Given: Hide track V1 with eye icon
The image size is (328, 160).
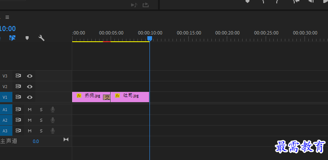Looking at the screenshot, I should [30, 97].
